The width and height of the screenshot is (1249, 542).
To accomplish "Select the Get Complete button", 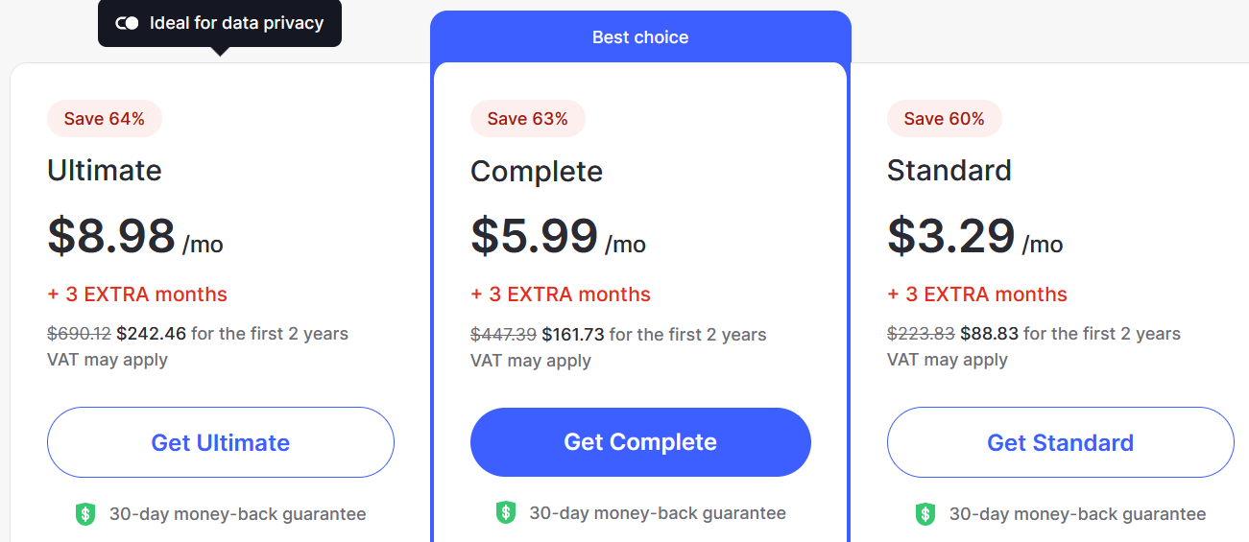I will 640,442.
